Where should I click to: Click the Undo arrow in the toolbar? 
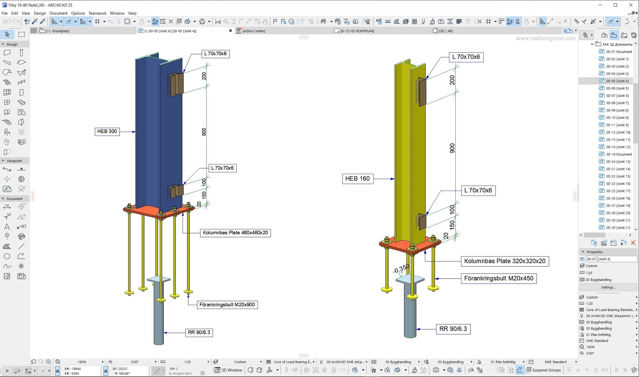pyautogui.click(x=8, y=22)
